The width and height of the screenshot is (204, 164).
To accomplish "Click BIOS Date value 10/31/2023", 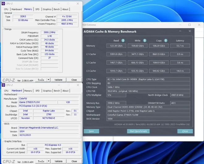I will [x=49, y=135].
